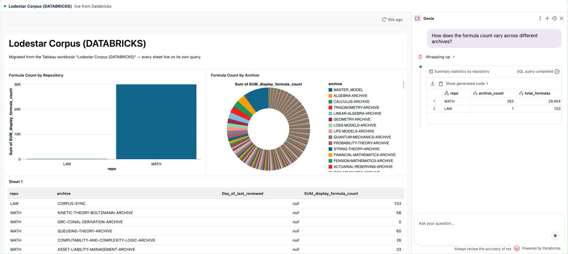Stop the Genie response generation
Viewport: 568px width, 254px height.
tap(555, 236)
